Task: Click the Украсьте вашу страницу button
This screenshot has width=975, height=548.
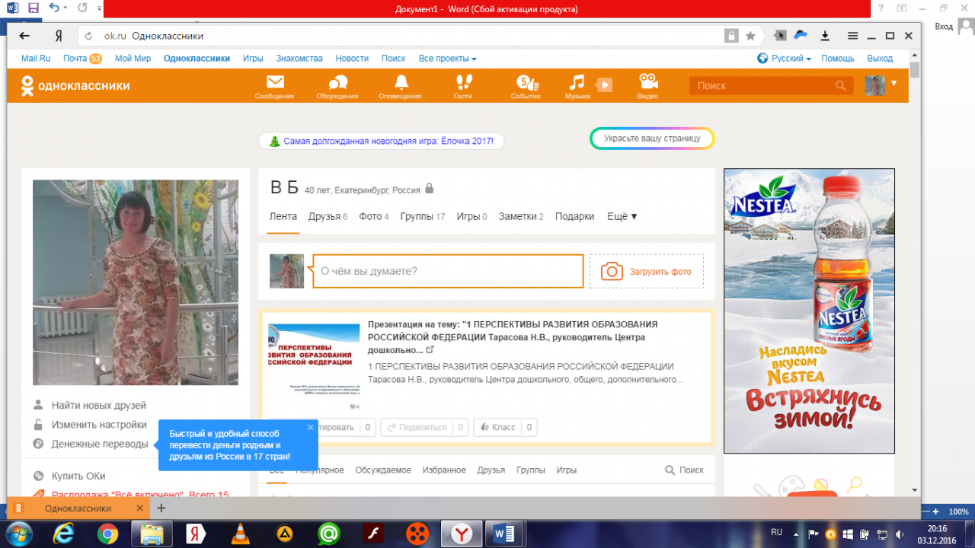Action: pyautogui.click(x=652, y=139)
